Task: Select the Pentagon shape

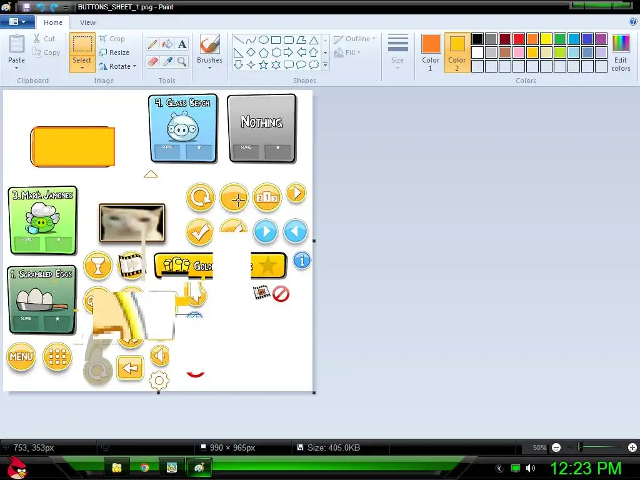Action: pos(264,52)
